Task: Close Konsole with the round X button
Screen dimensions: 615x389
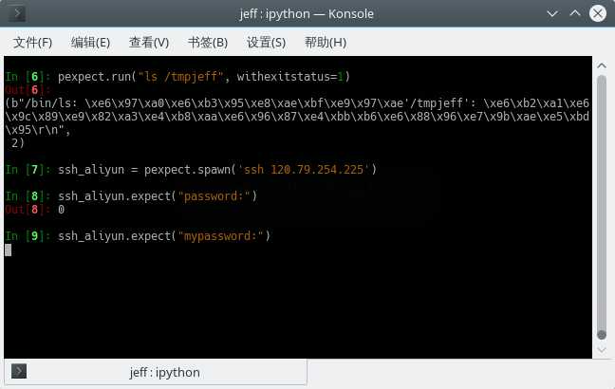Action: pyautogui.click(x=598, y=13)
